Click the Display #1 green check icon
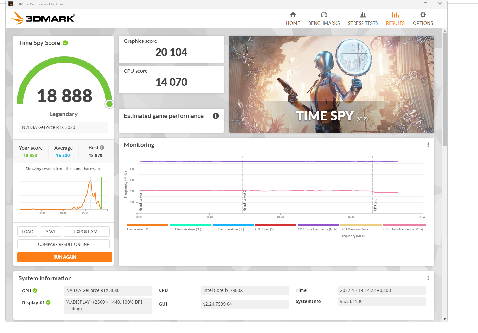This screenshot has height=333, width=478. pyautogui.click(x=48, y=302)
